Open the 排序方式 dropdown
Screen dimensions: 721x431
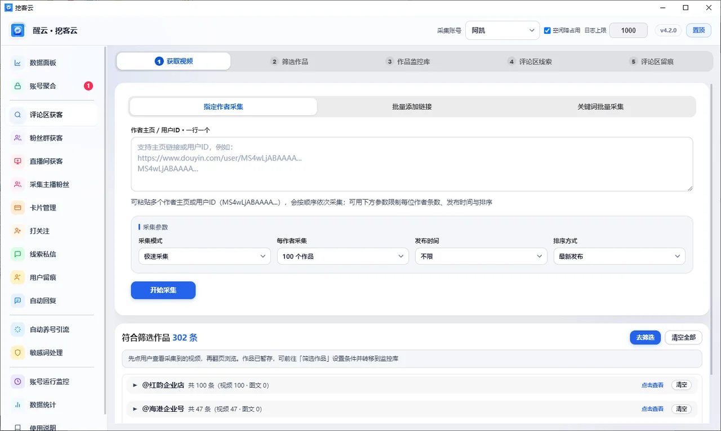tap(619, 257)
